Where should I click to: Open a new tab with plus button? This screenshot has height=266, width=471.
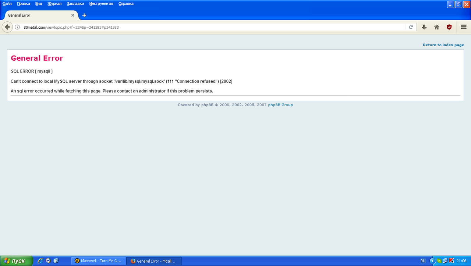point(84,15)
